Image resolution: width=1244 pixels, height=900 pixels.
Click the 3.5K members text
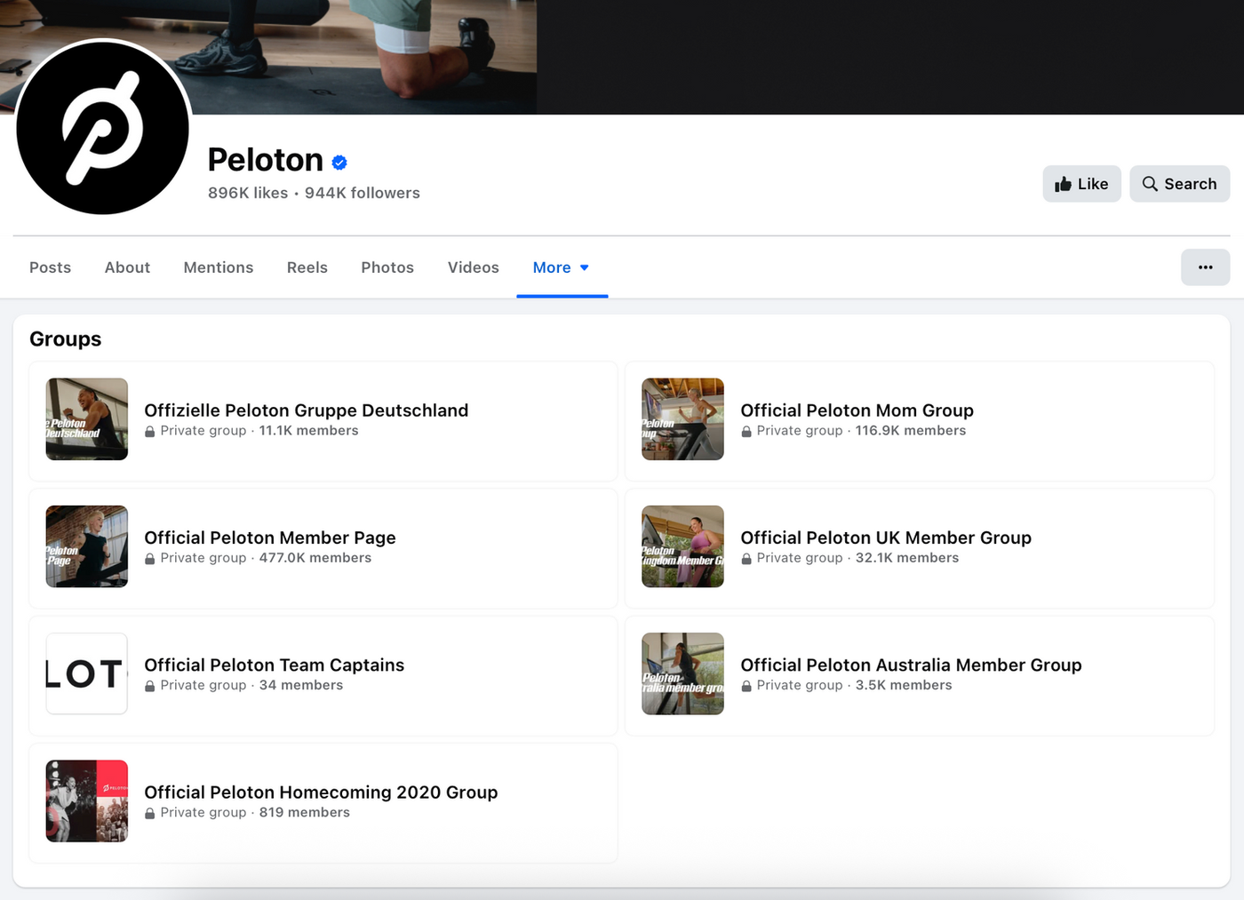pos(904,684)
